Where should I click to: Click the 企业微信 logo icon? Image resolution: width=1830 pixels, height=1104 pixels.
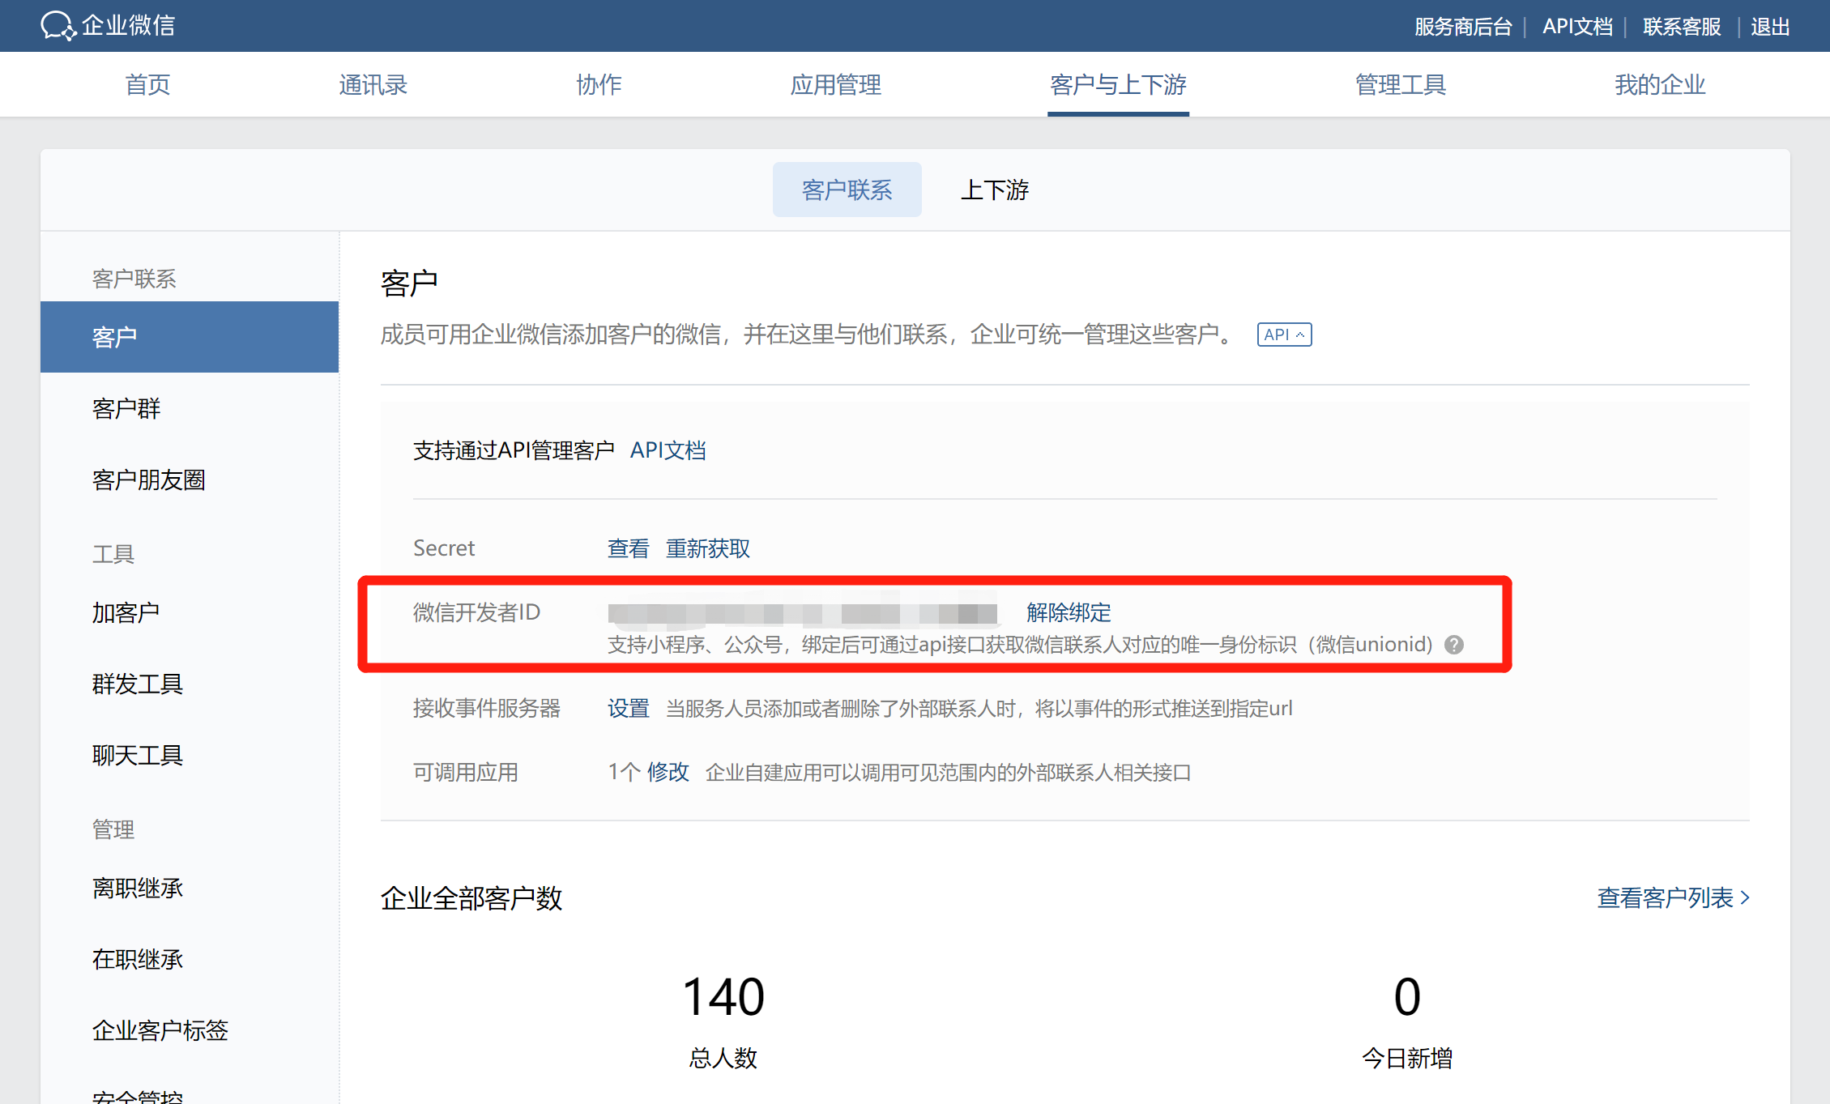coord(58,26)
